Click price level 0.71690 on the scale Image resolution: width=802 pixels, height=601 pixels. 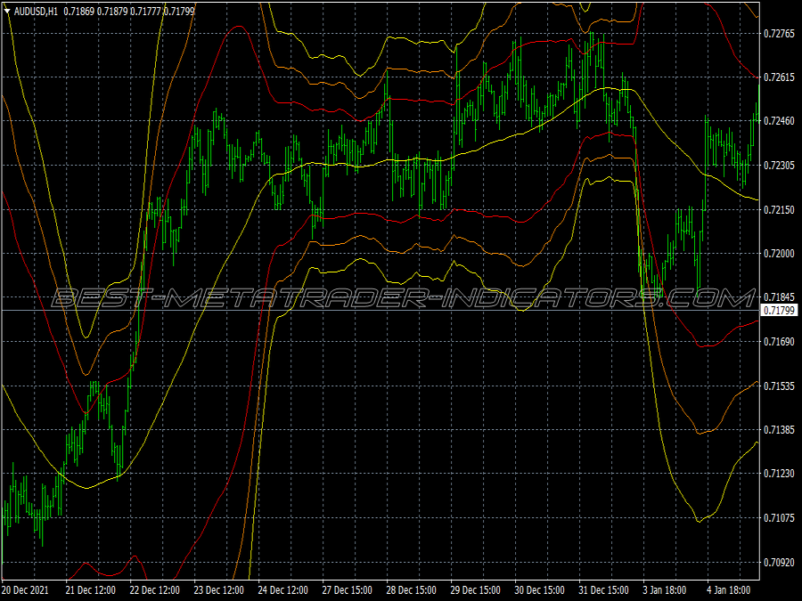[779, 341]
